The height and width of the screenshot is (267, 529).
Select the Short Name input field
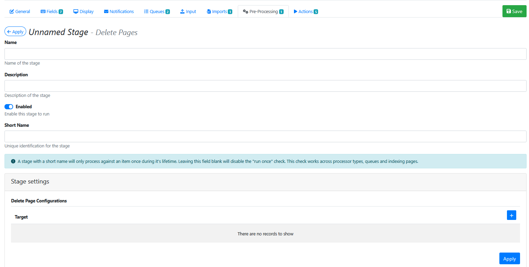pos(265,136)
